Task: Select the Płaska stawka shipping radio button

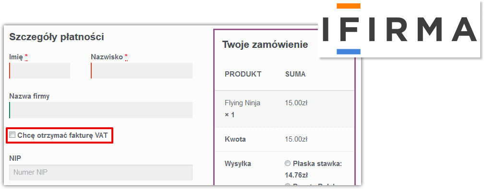Action: (288, 164)
